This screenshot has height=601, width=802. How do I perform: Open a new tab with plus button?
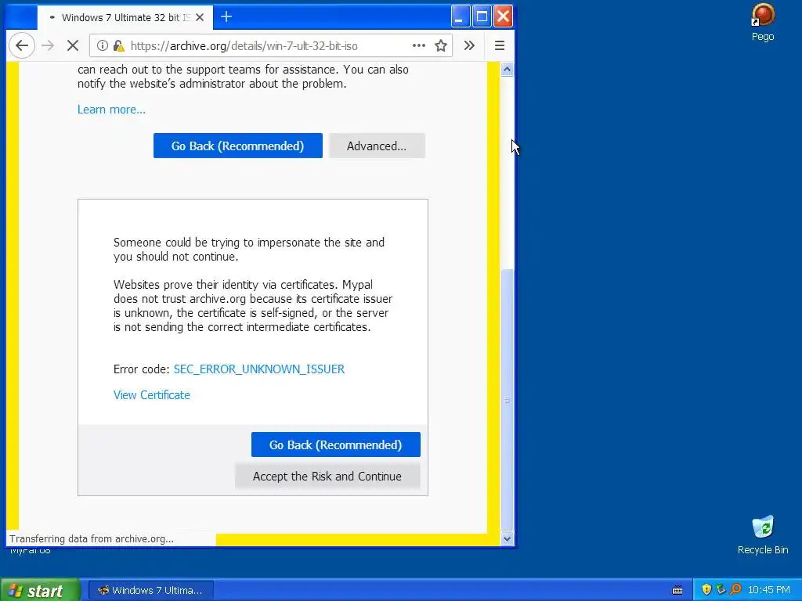pyautogui.click(x=226, y=17)
